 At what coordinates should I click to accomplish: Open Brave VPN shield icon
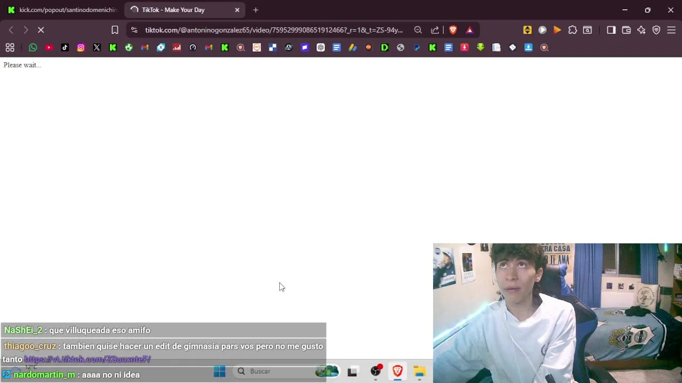[656, 30]
